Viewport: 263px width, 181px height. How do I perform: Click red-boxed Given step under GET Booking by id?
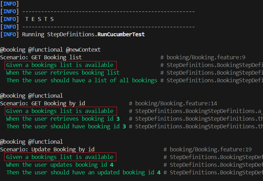[x=61, y=111]
